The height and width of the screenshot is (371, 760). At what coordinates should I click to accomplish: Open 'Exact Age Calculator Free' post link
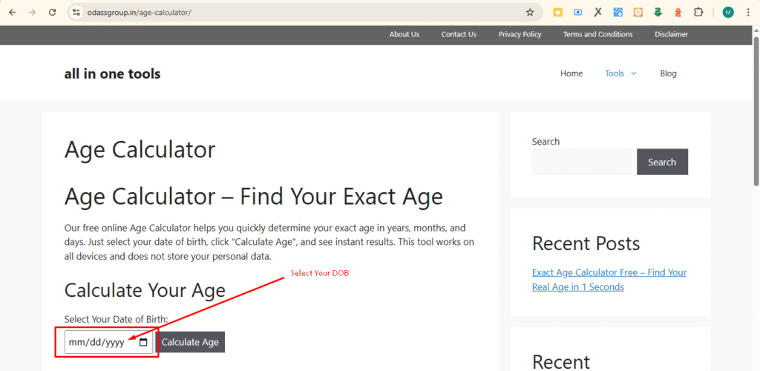(x=609, y=280)
